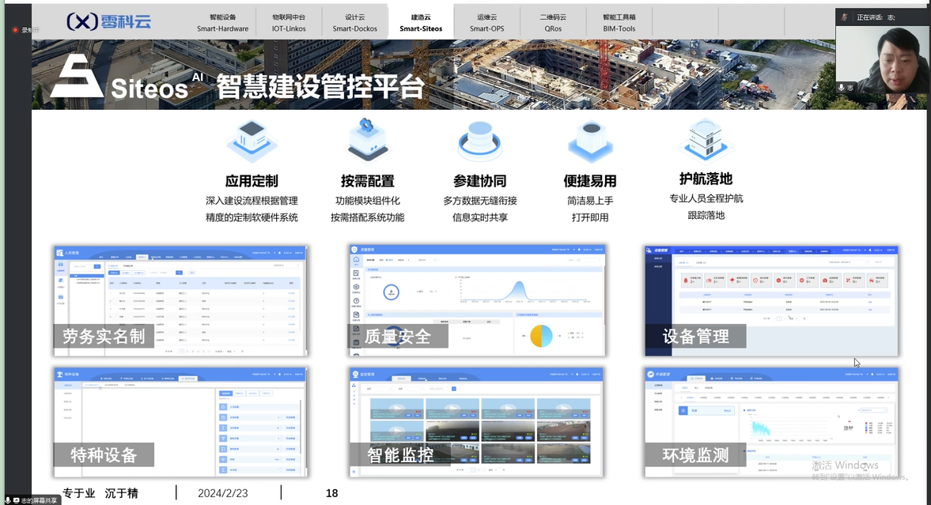Image resolution: width=931 pixels, height=505 pixels.
Task: Click the Siteos logo mark
Action: click(77, 76)
